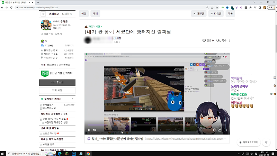Copy post link with URL 복사
Image resolution: width=277 pixels, height=156 pixels.
click(221, 40)
